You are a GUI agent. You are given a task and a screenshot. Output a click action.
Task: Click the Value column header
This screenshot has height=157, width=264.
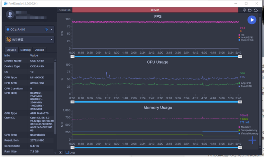34,55
